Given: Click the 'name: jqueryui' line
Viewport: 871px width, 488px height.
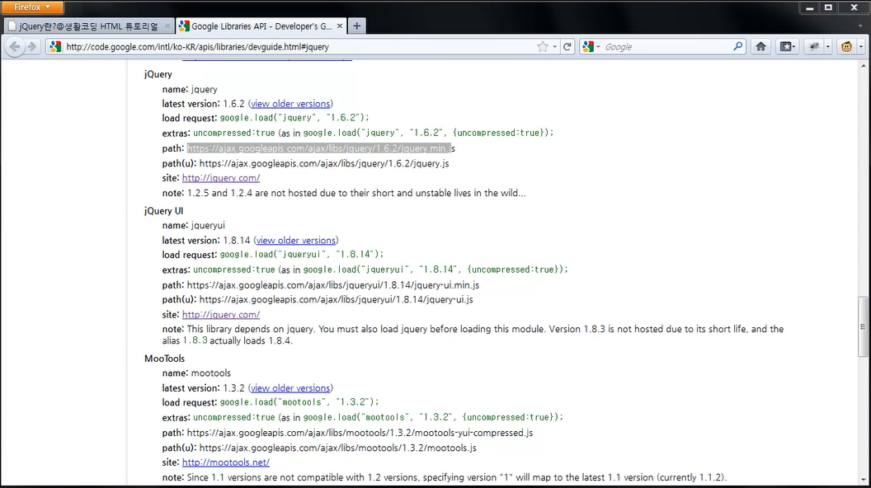Looking at the screenshot, I should point(193,225).
